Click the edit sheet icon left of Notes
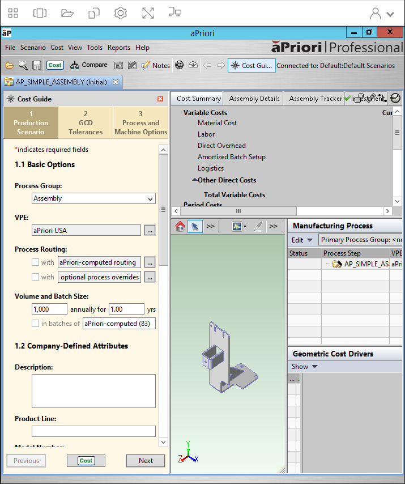The image size is (405, 484). click(x=132, y=65)
